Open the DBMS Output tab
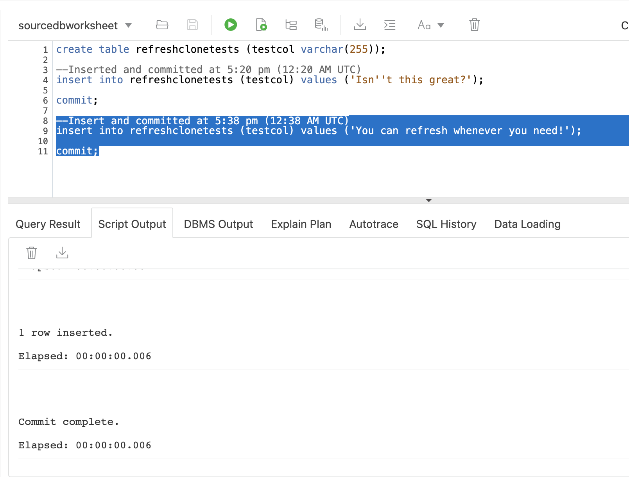Image resolution: width=629 pixels, height=480 pixels. click(x=218, y=224)
